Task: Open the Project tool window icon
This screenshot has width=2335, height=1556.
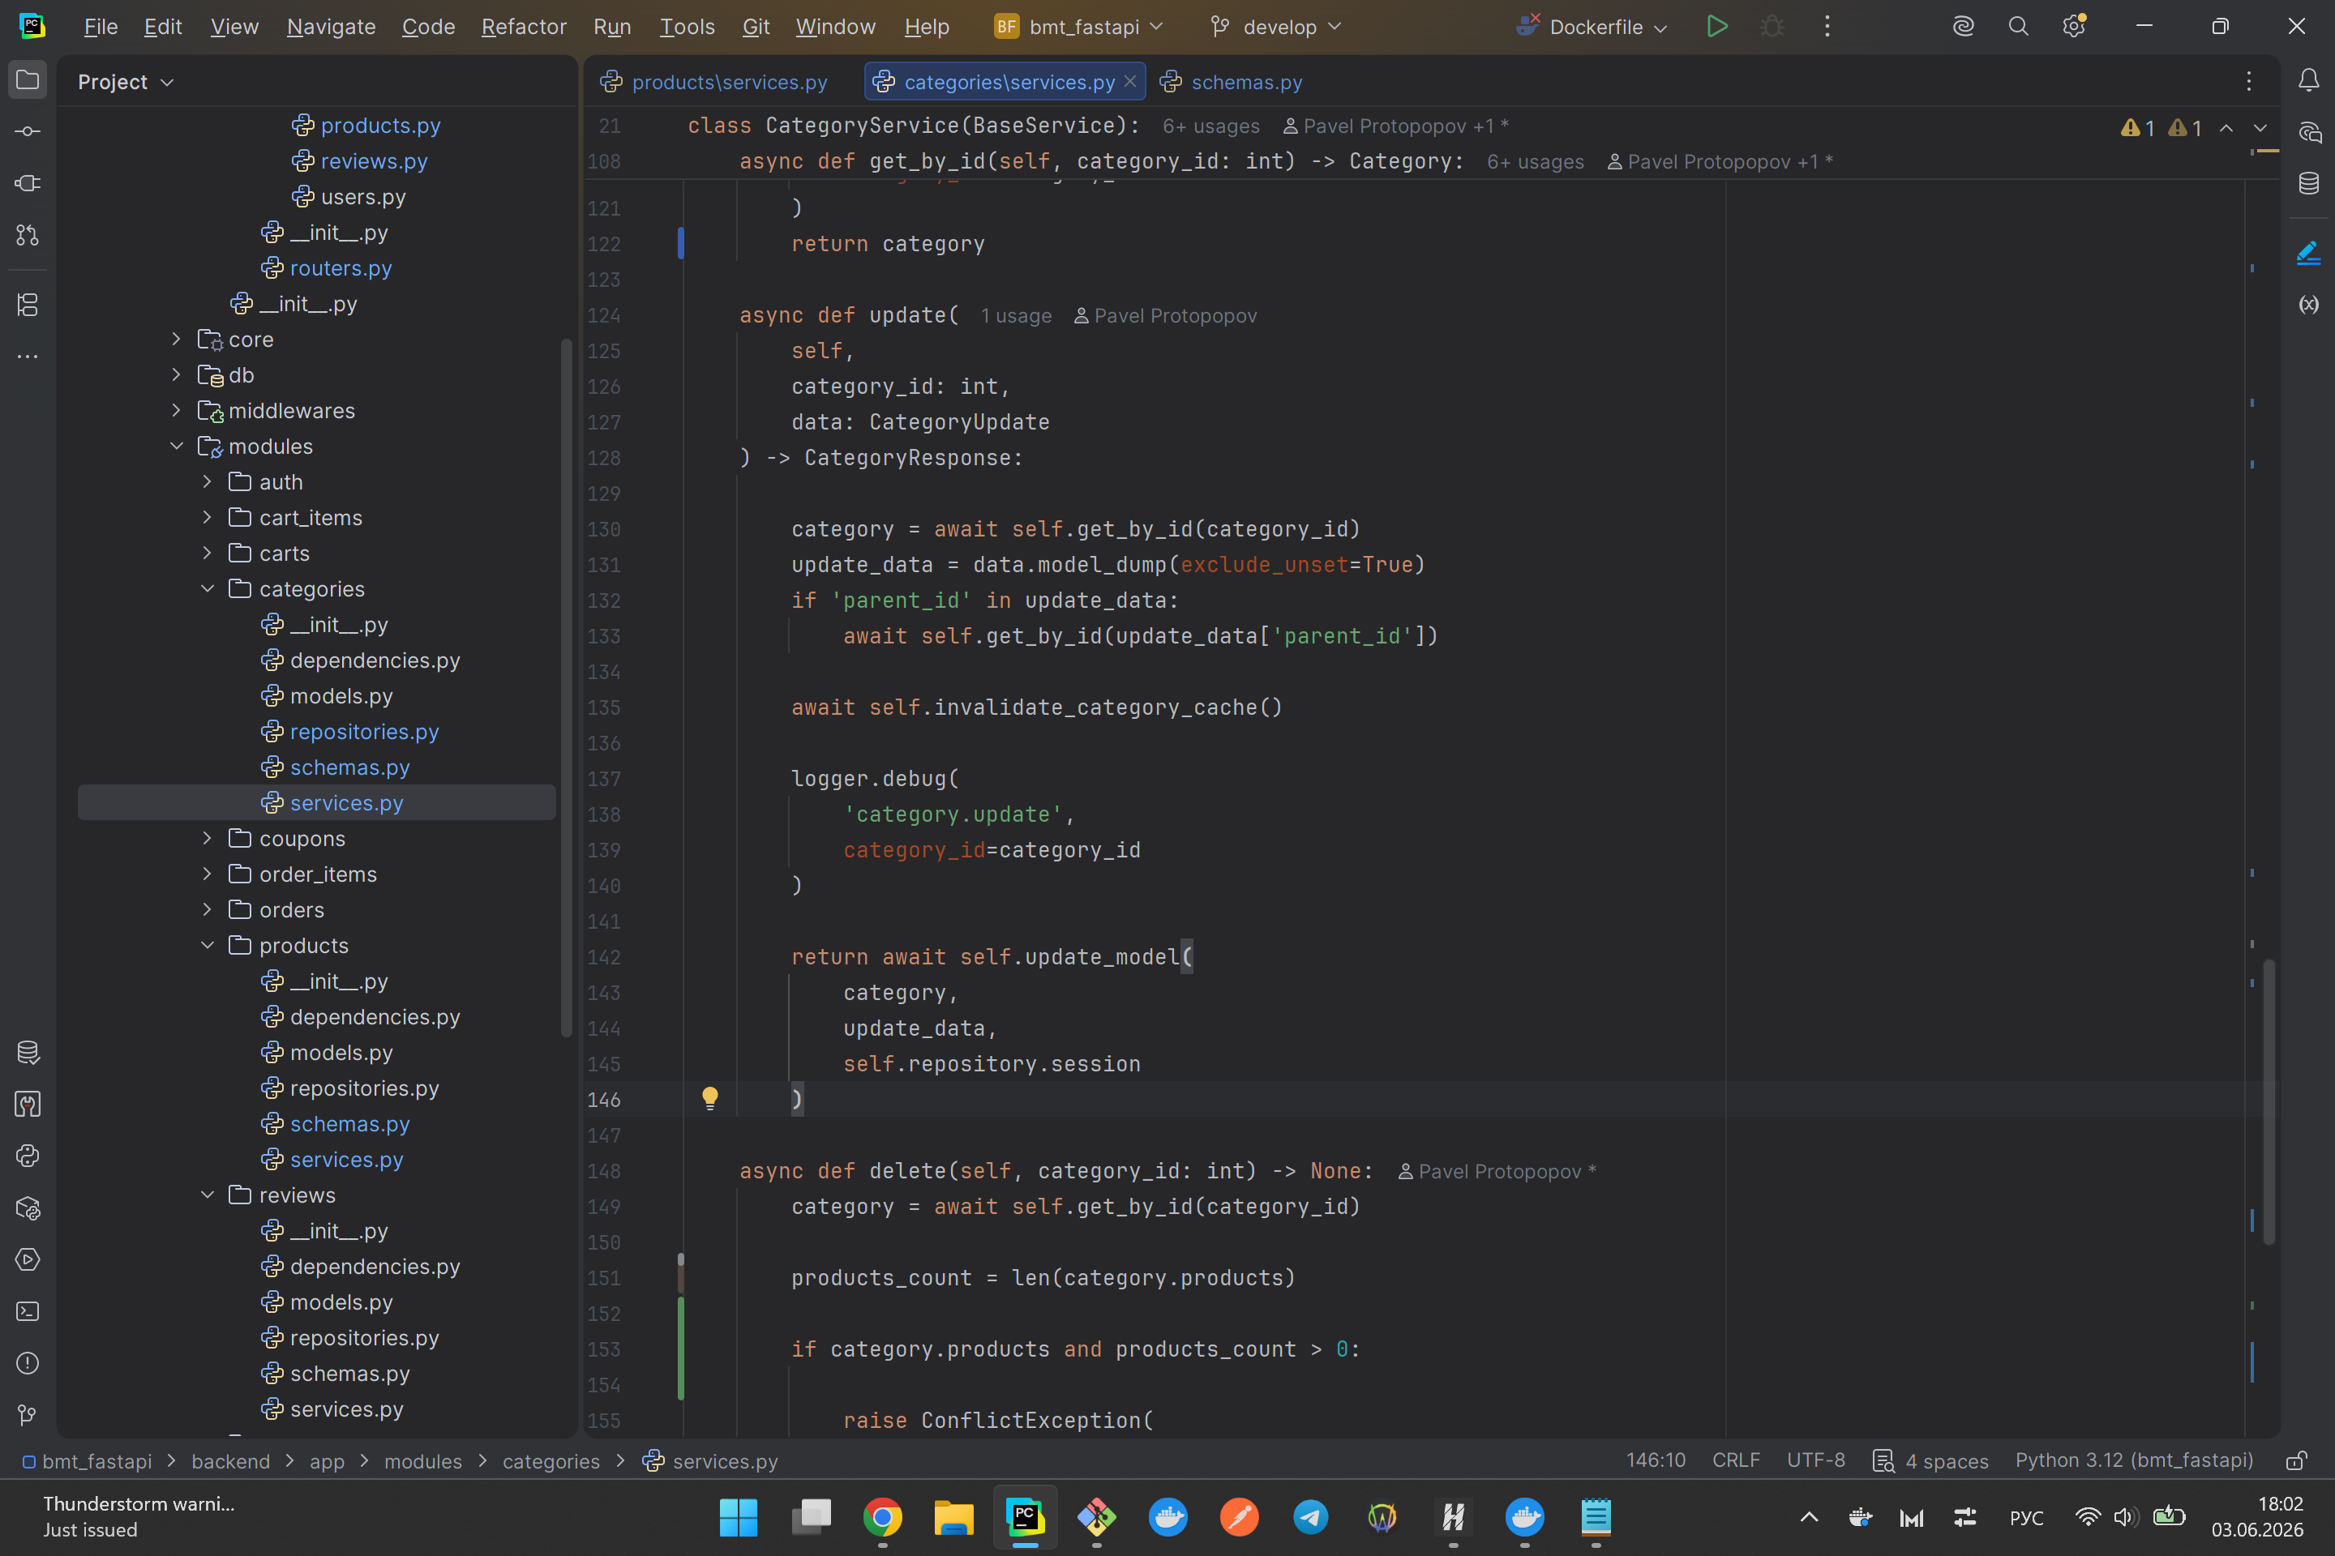Action: pyautogui.click(x=28, y=79)
